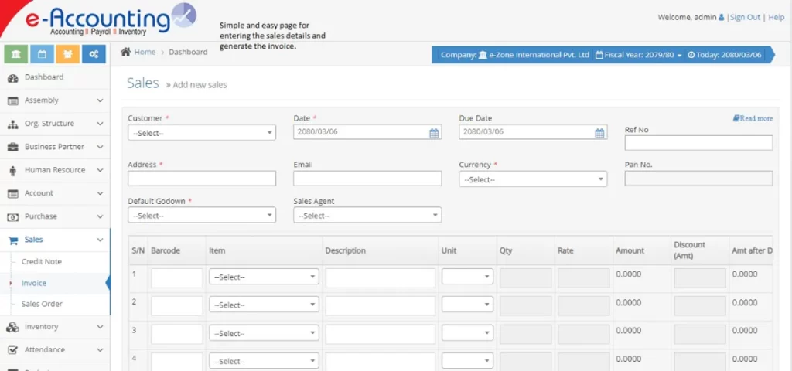Click the Home icon in breadcrumb
The width and height of the screenshot is (792, 371).
pos(125,52)
